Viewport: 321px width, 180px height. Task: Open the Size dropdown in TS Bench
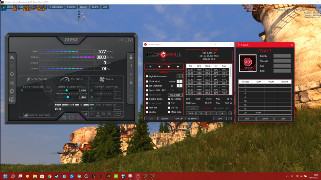282,66
